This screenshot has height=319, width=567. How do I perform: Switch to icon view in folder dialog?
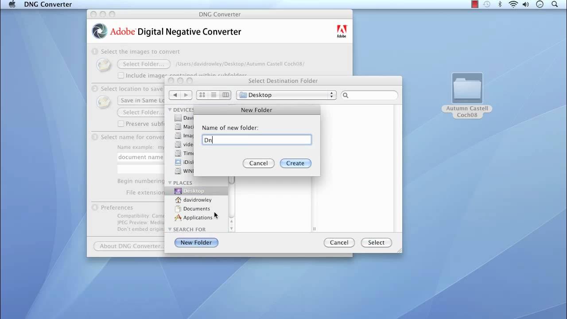coord(202,95)
